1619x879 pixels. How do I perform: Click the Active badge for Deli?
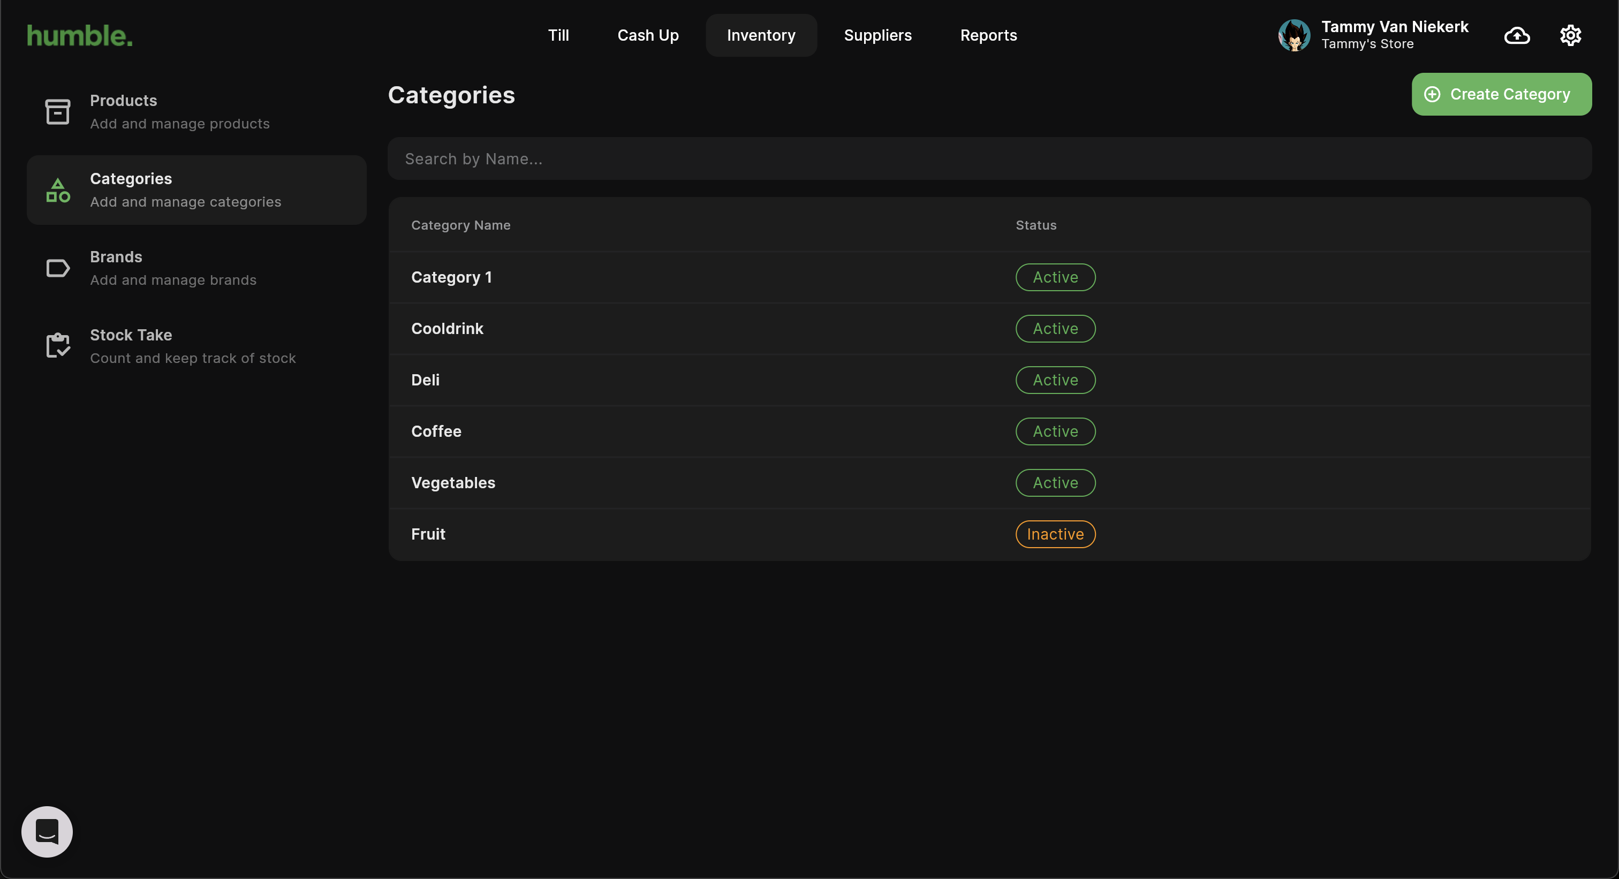click(1055, 380)
